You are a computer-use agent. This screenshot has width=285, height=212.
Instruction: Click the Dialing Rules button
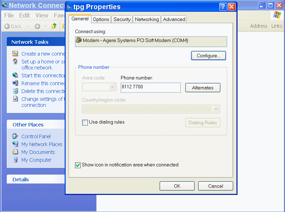pyautogui.click(x=202, y=123)
